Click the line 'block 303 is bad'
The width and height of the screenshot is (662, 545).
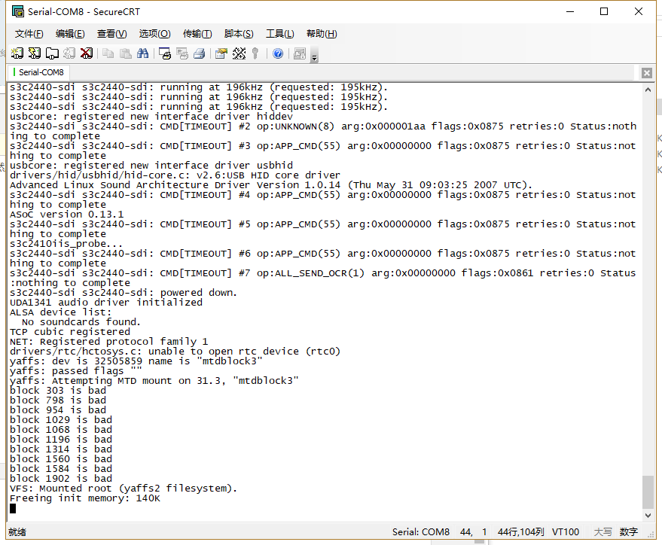tap(58, 391)
